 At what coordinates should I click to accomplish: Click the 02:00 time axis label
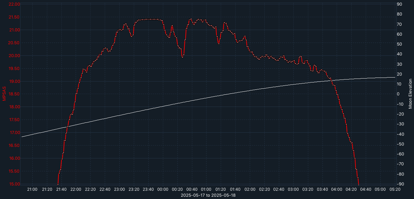250,189
